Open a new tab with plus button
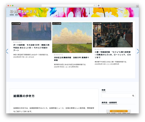 tap(137, 6)
